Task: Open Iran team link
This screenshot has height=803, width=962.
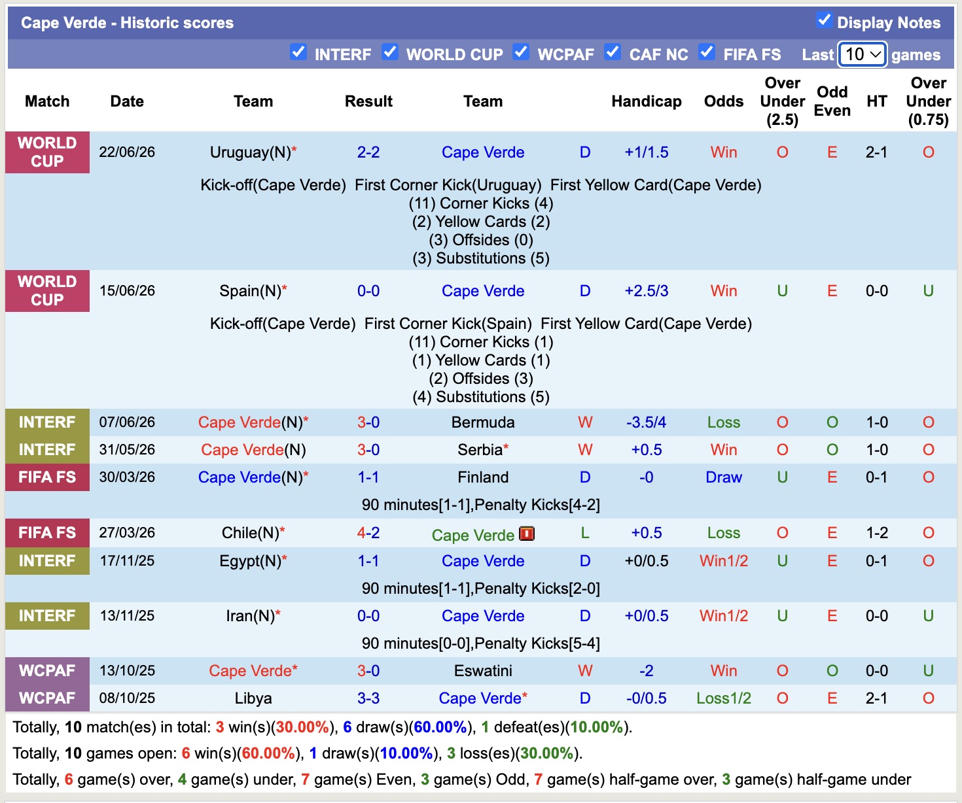Action: coord(250,616)
